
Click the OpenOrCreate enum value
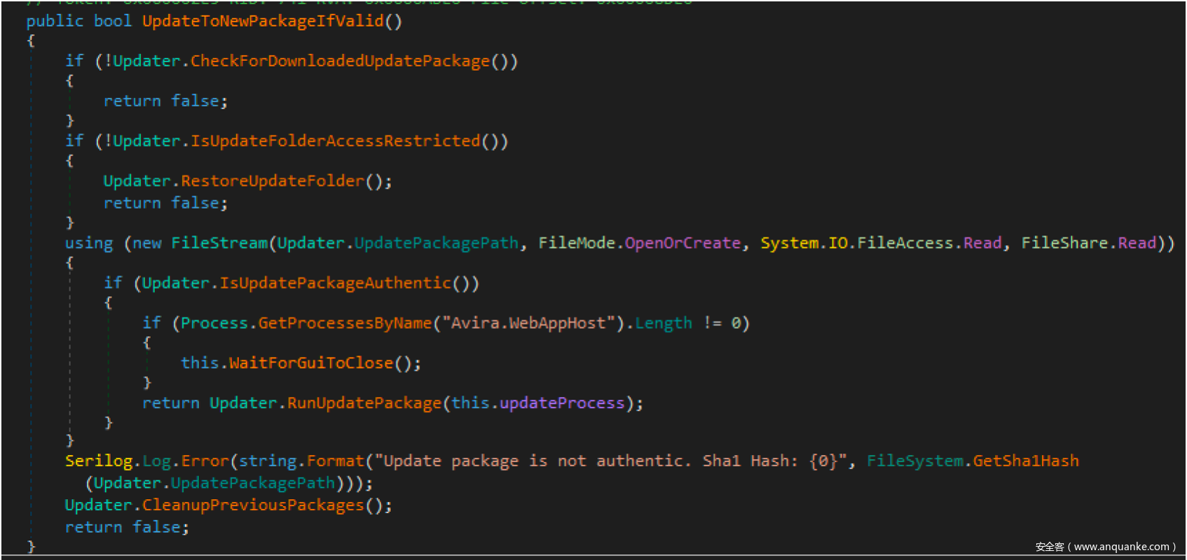click(682, 243)
